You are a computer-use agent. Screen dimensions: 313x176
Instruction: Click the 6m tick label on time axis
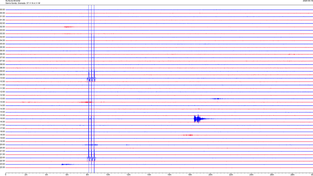pyautogui.click(x=67, y=175)
